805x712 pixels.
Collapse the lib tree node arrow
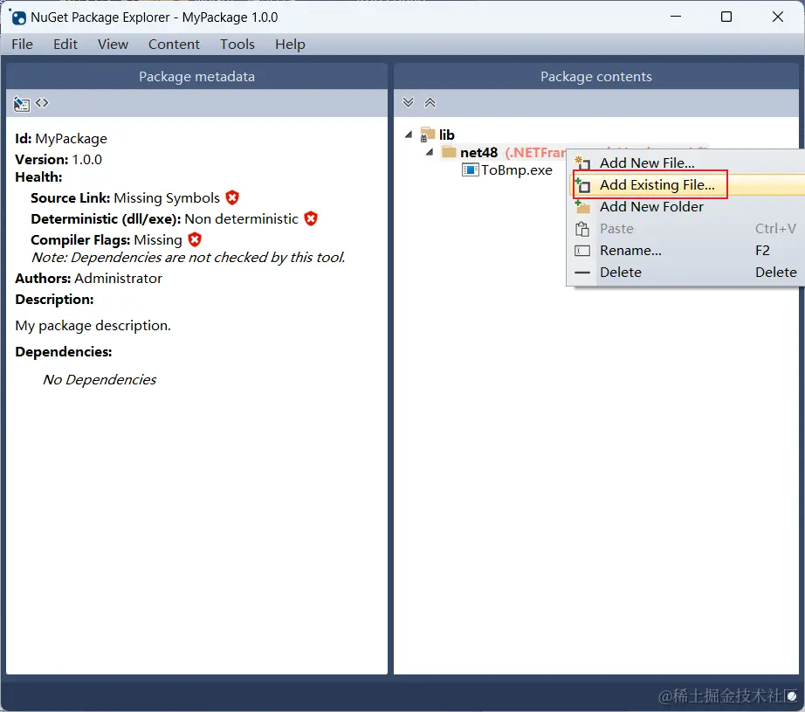tap(409, 135)
